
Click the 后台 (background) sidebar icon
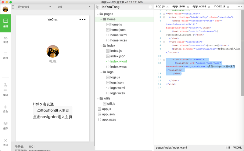pos(5,109)
